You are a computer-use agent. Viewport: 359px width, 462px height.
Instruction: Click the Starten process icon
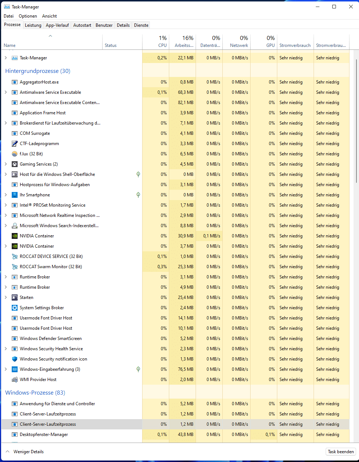pyautogui.click(x=15, y=297)
